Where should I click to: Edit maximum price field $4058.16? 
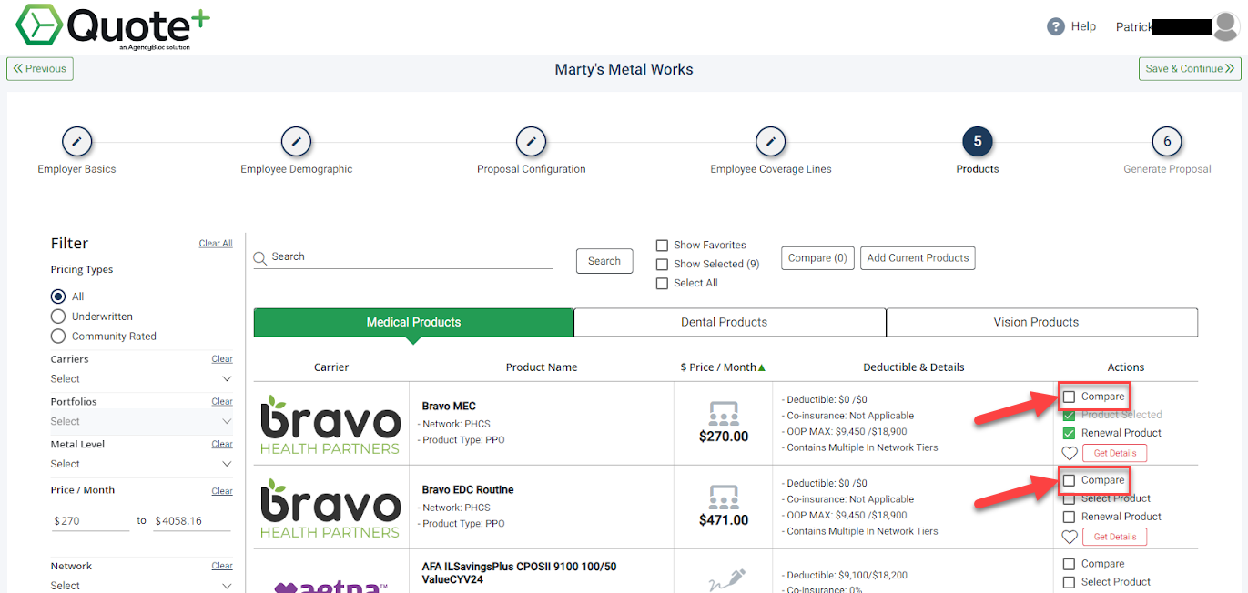[x=191, y=520]
